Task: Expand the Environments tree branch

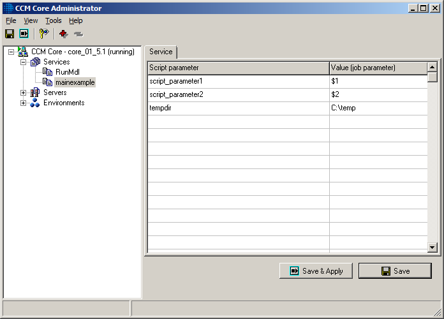Action: pos(23,103)
